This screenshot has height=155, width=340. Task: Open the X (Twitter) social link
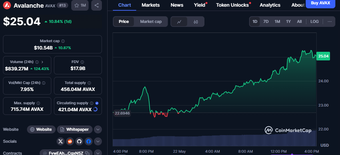click(61, 141)
